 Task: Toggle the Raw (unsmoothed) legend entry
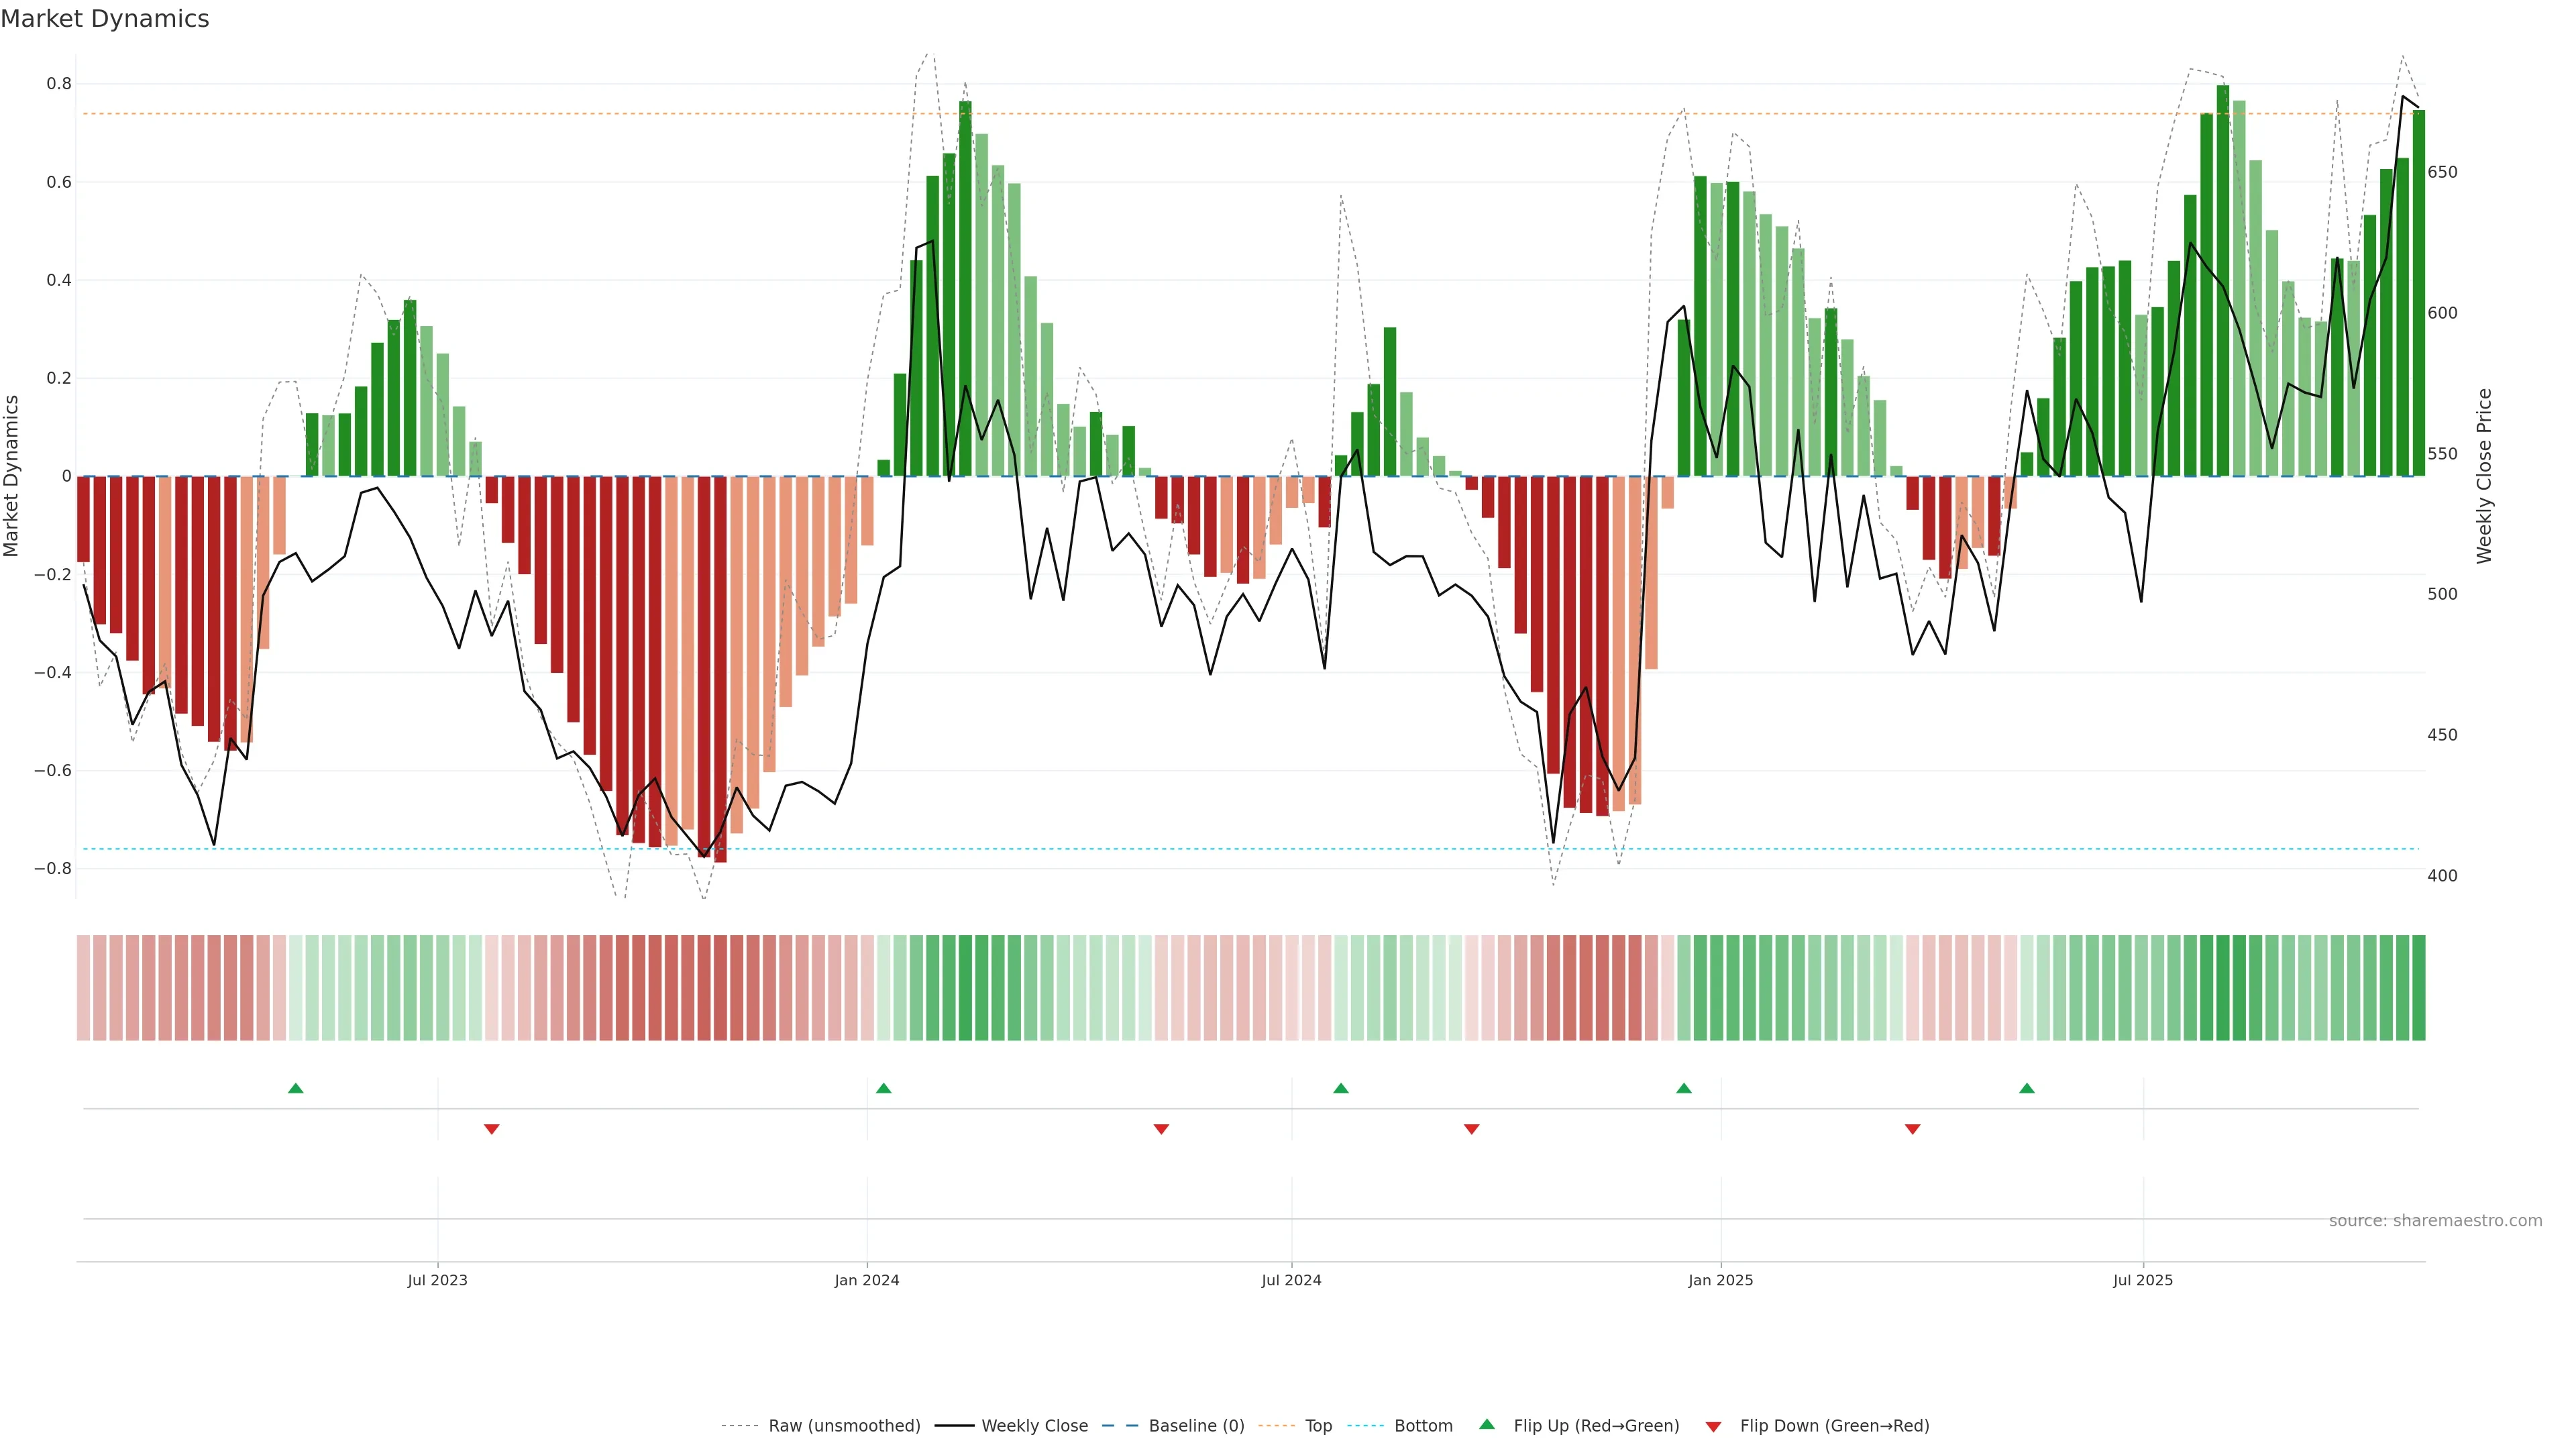coord(844,1426)
